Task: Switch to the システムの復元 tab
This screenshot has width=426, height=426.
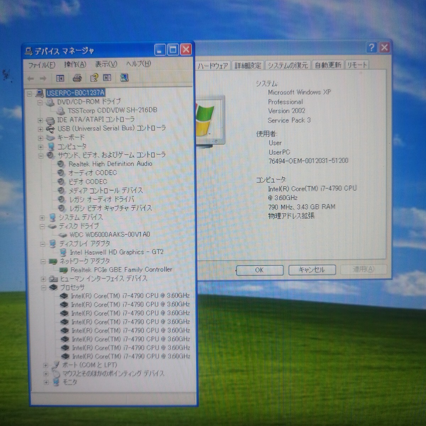Action: pyautogui.click(x=288, y=66)
